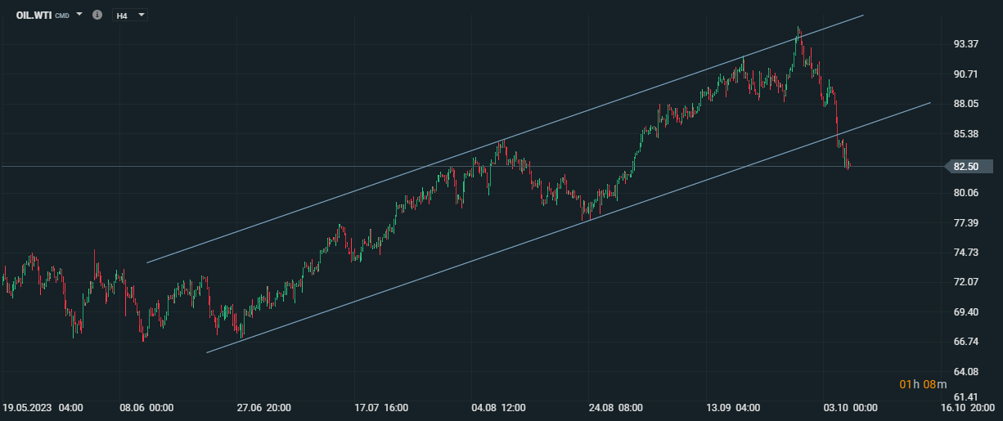This screenshot has width=1003, height=421.
Task: Click the 27.06 20:00 time axis label
Action: 264,407
